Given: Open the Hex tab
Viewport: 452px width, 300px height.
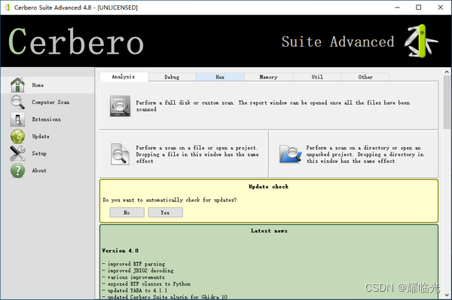Looking at the screenshot, I should point(220,77).
